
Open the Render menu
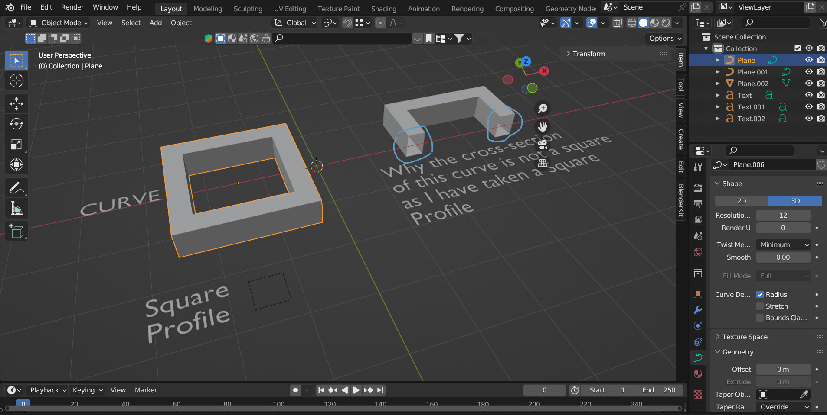click(x=72, y=7)
